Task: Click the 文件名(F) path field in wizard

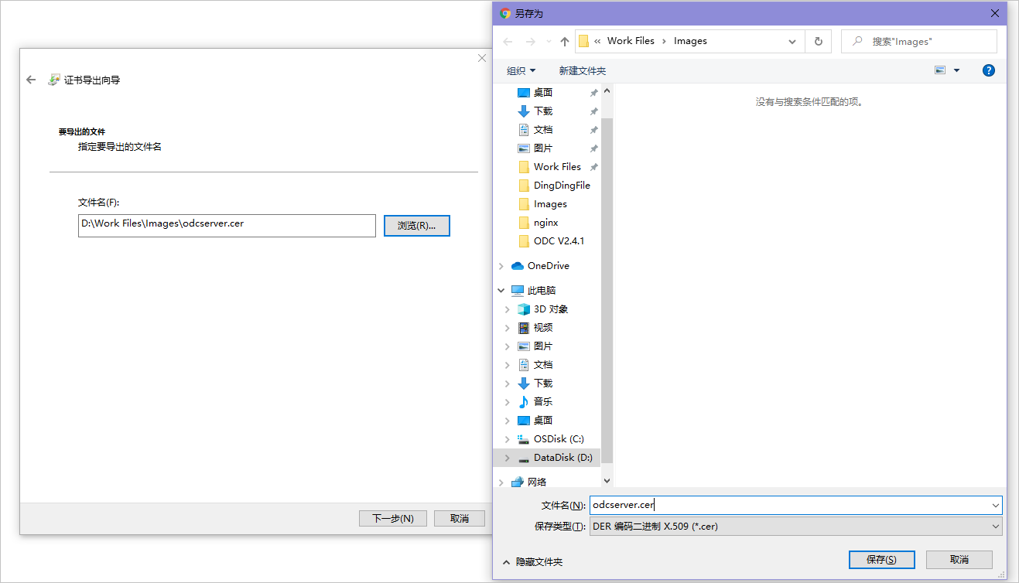Action: tap(227, 226)
